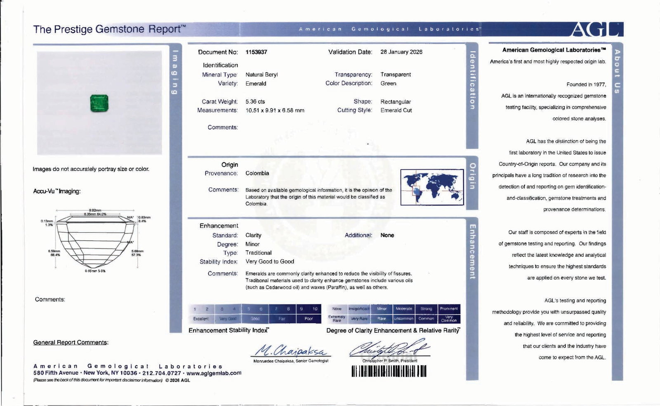Click the vertical "Imaging" section label
The image size is (660, 406).
coord(175,72)
